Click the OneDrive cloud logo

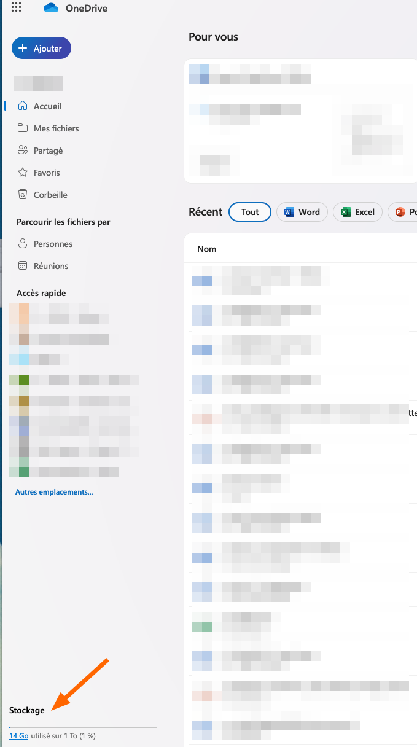[x=51, y=8]
